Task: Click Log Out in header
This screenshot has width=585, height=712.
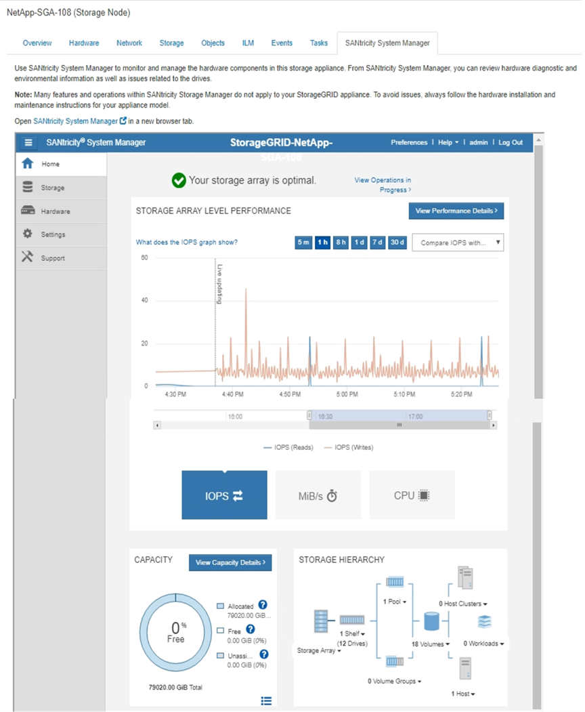Action: [511, 142]
